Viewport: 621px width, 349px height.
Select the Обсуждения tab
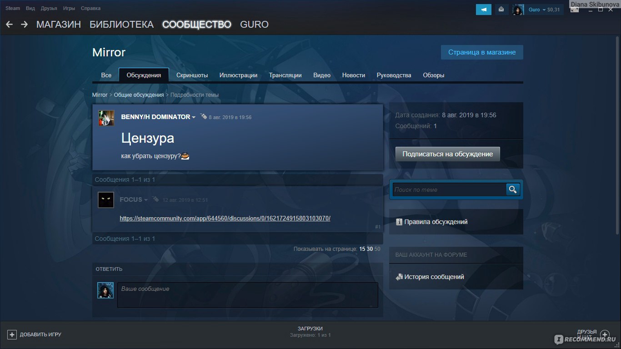pos(144,75)
